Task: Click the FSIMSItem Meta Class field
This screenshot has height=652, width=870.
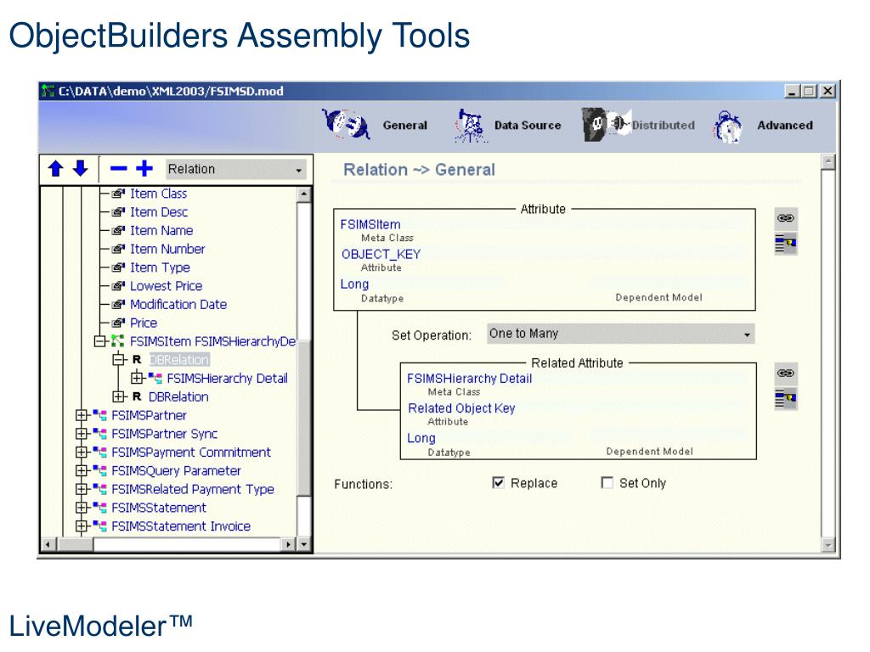Action: [x=543, y=224]
